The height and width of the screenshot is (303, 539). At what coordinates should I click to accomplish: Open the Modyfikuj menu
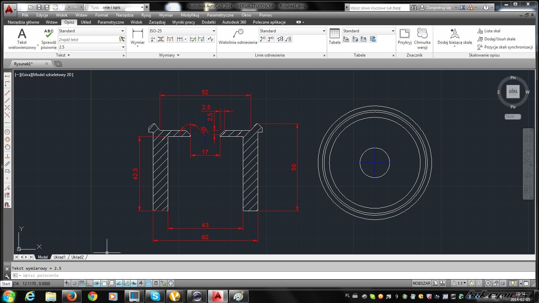(190, 15)
